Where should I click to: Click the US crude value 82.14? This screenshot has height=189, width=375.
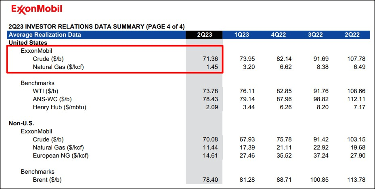pyautogui.click(x=284, y=59)
